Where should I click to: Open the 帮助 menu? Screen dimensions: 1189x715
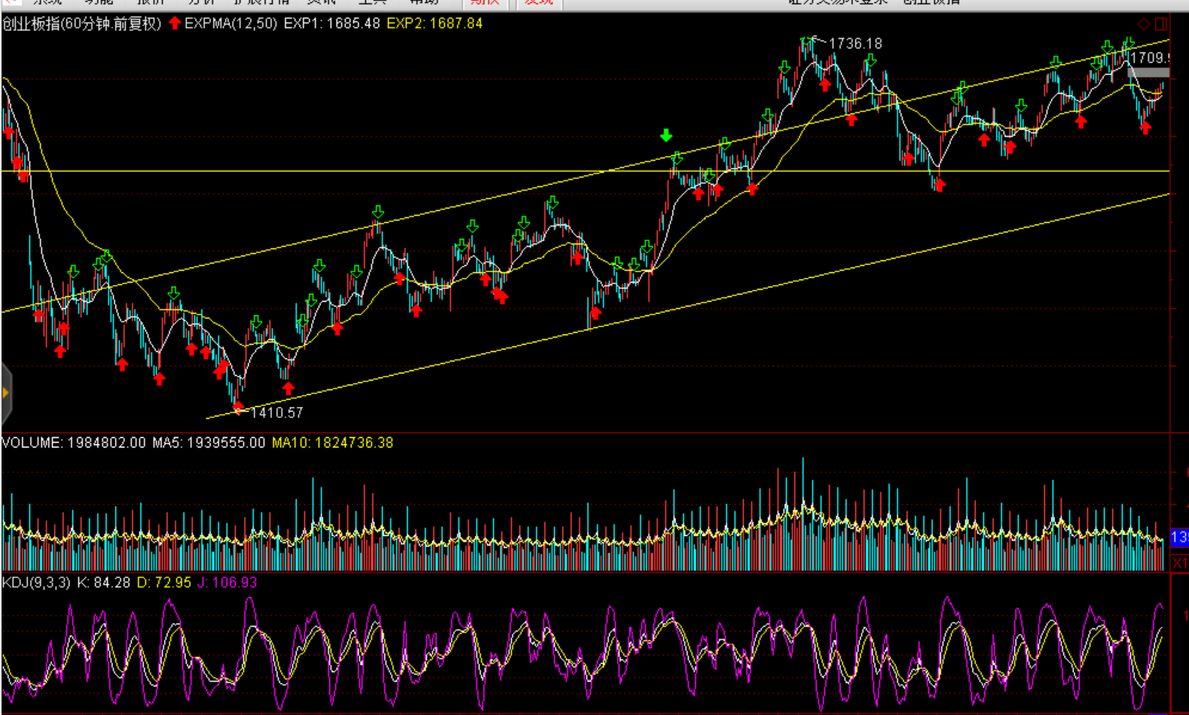point(423,2)
